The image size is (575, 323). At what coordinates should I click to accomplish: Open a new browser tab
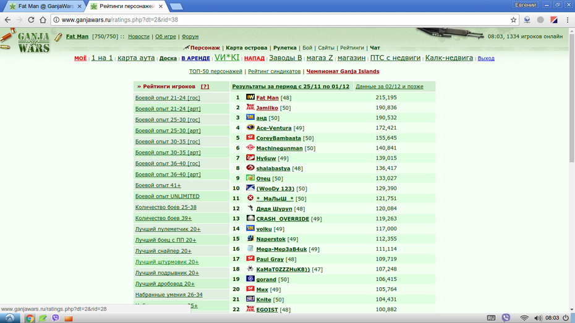(x=176, y=7)
